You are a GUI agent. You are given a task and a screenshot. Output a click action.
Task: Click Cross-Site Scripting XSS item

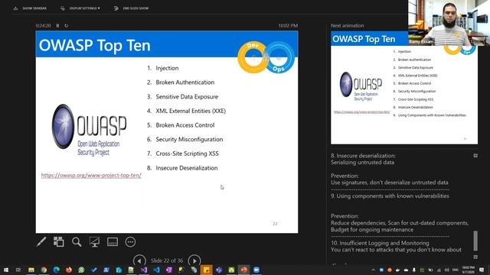187,154
